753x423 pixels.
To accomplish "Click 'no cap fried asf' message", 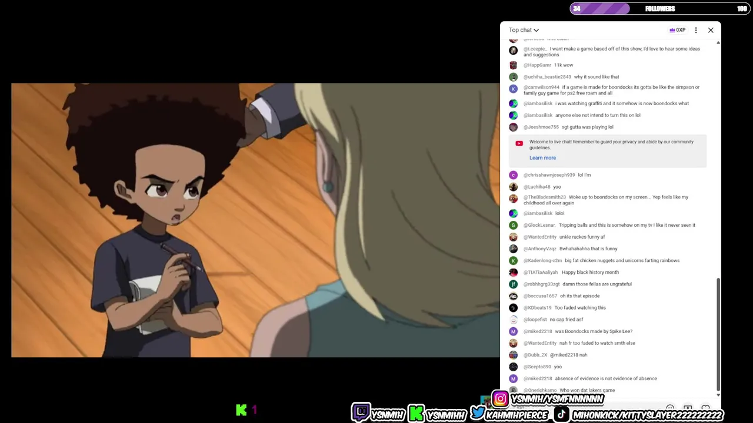I will 567,320.
